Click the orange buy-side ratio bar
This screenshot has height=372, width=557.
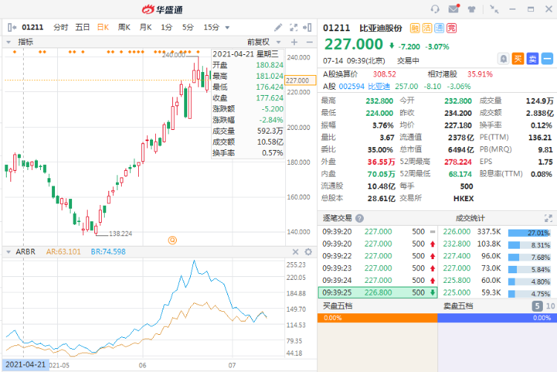[x=377, y=317]
